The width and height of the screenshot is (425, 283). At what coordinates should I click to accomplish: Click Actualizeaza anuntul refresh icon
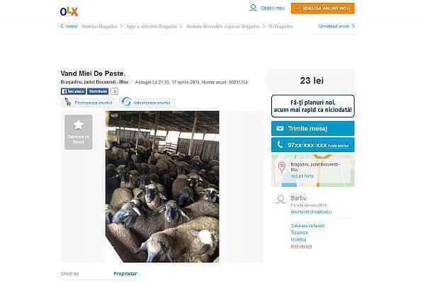coord(126,102)
